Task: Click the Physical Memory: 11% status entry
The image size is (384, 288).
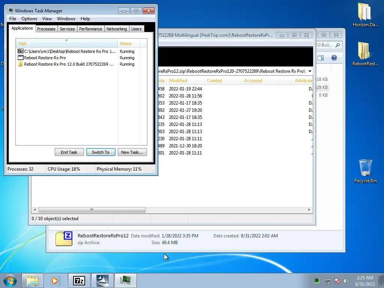Action: tap(119, 169)
